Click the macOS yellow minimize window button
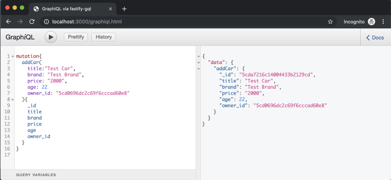 tap(15, 7)
